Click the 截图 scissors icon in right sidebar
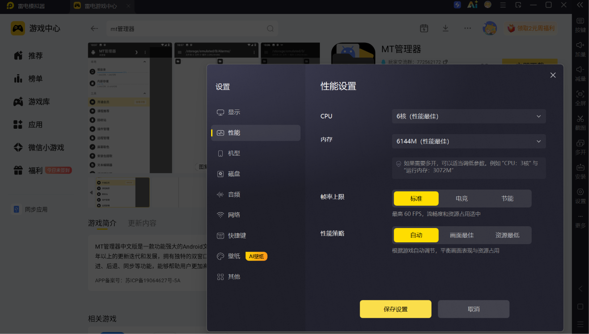Screen dimensions: 589x334 click(x=580, y=118)
